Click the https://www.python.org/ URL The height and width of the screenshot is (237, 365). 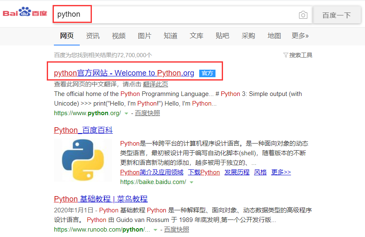coord(88,113)
